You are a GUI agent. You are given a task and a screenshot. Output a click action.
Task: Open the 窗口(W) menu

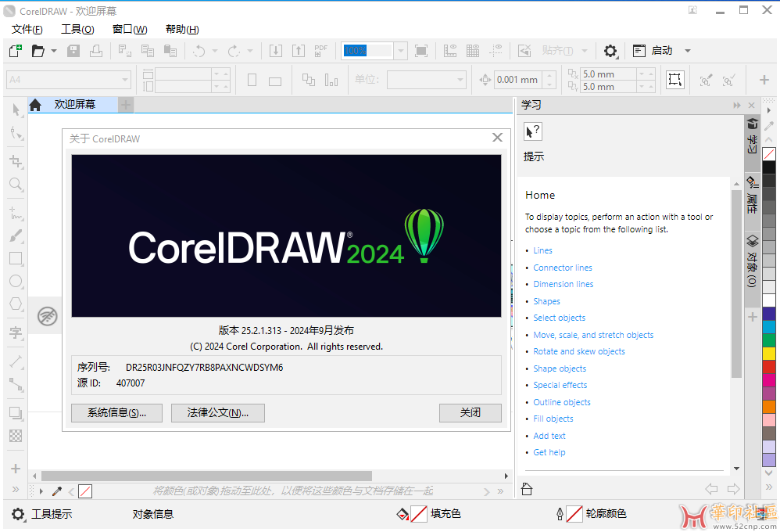coord(130,30)
